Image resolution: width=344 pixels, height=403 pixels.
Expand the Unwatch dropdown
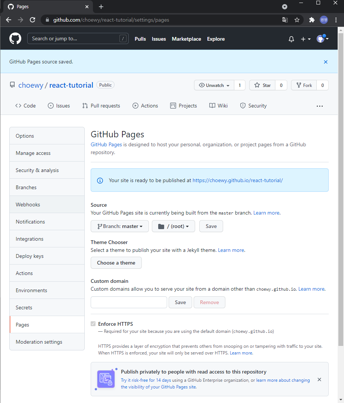pos(214,85)
